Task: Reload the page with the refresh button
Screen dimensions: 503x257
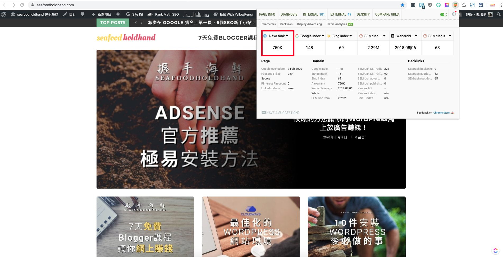Action: coord(22,5)
